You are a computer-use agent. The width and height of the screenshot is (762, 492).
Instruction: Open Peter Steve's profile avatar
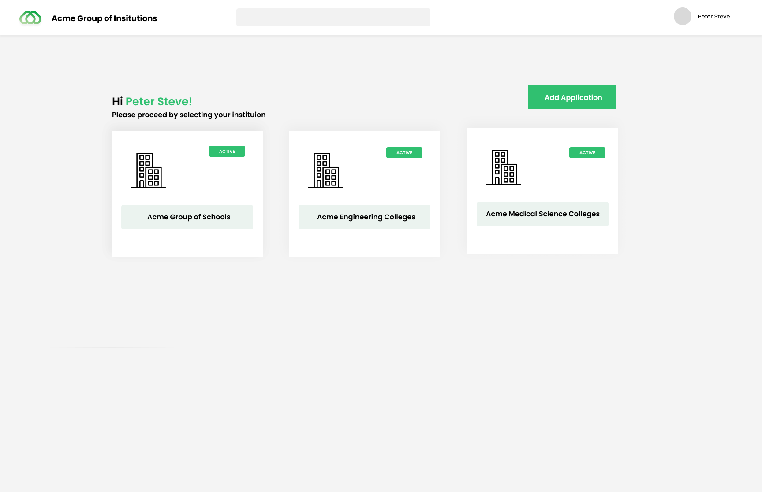point(682,16)
